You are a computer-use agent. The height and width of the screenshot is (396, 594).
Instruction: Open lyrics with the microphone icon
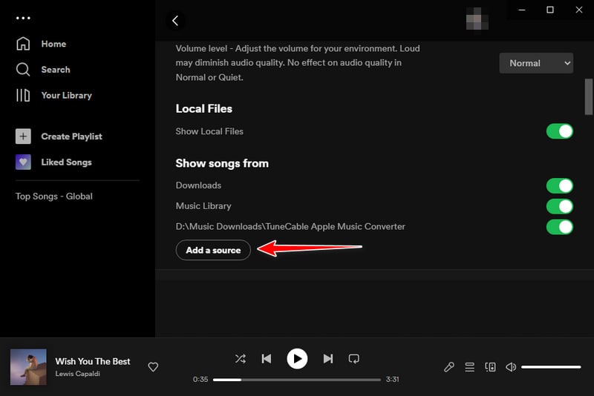tap(449, 367)
